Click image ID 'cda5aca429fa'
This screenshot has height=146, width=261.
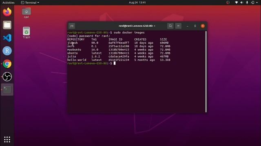[x=119, y=56]
